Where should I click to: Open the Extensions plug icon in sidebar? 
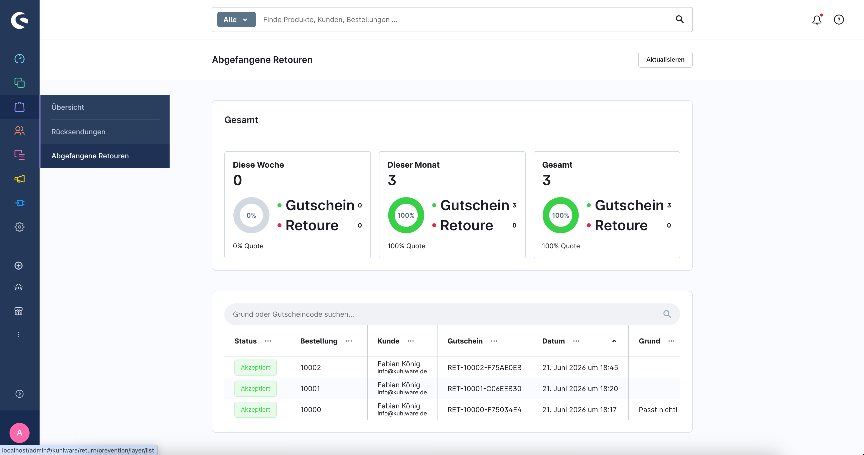[x=20, y=203]
